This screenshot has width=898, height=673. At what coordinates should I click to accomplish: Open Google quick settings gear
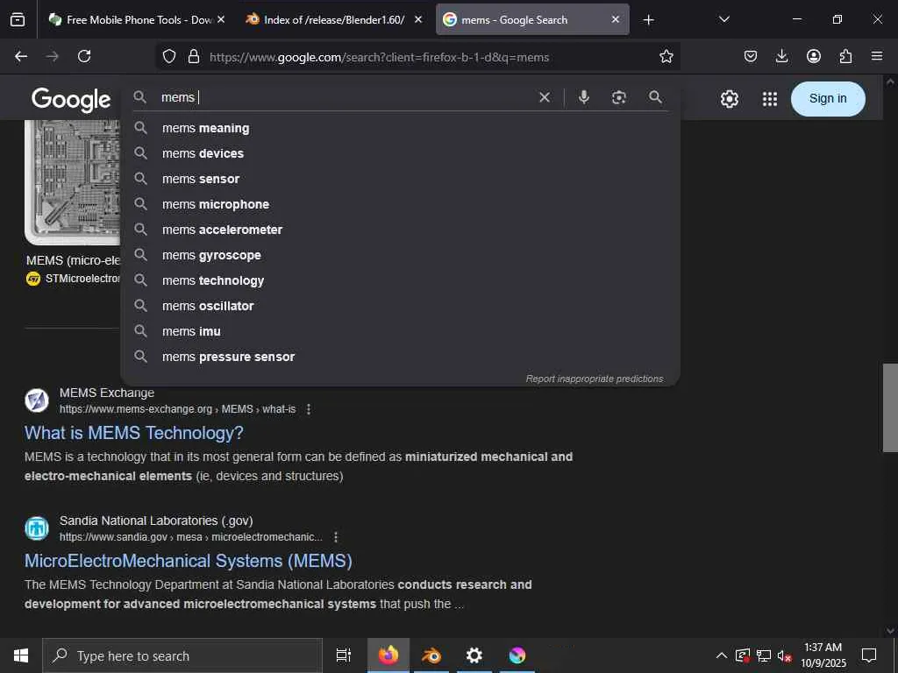[729, 99]
